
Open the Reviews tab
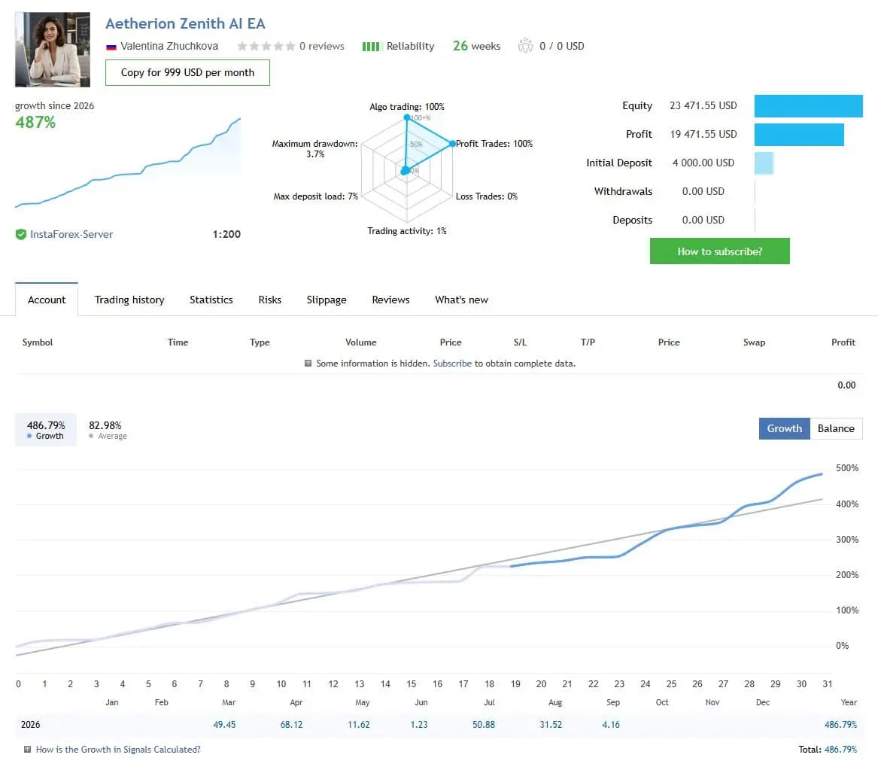click(390, 300)
